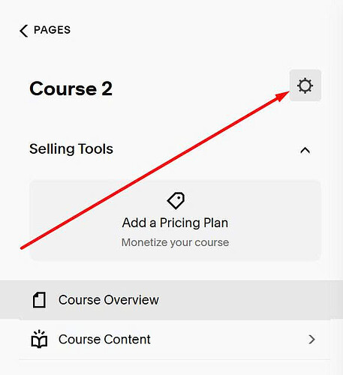Click the red arrow annotation's tail end
Screen dimensions: 343x375
[x=22, y=248]
